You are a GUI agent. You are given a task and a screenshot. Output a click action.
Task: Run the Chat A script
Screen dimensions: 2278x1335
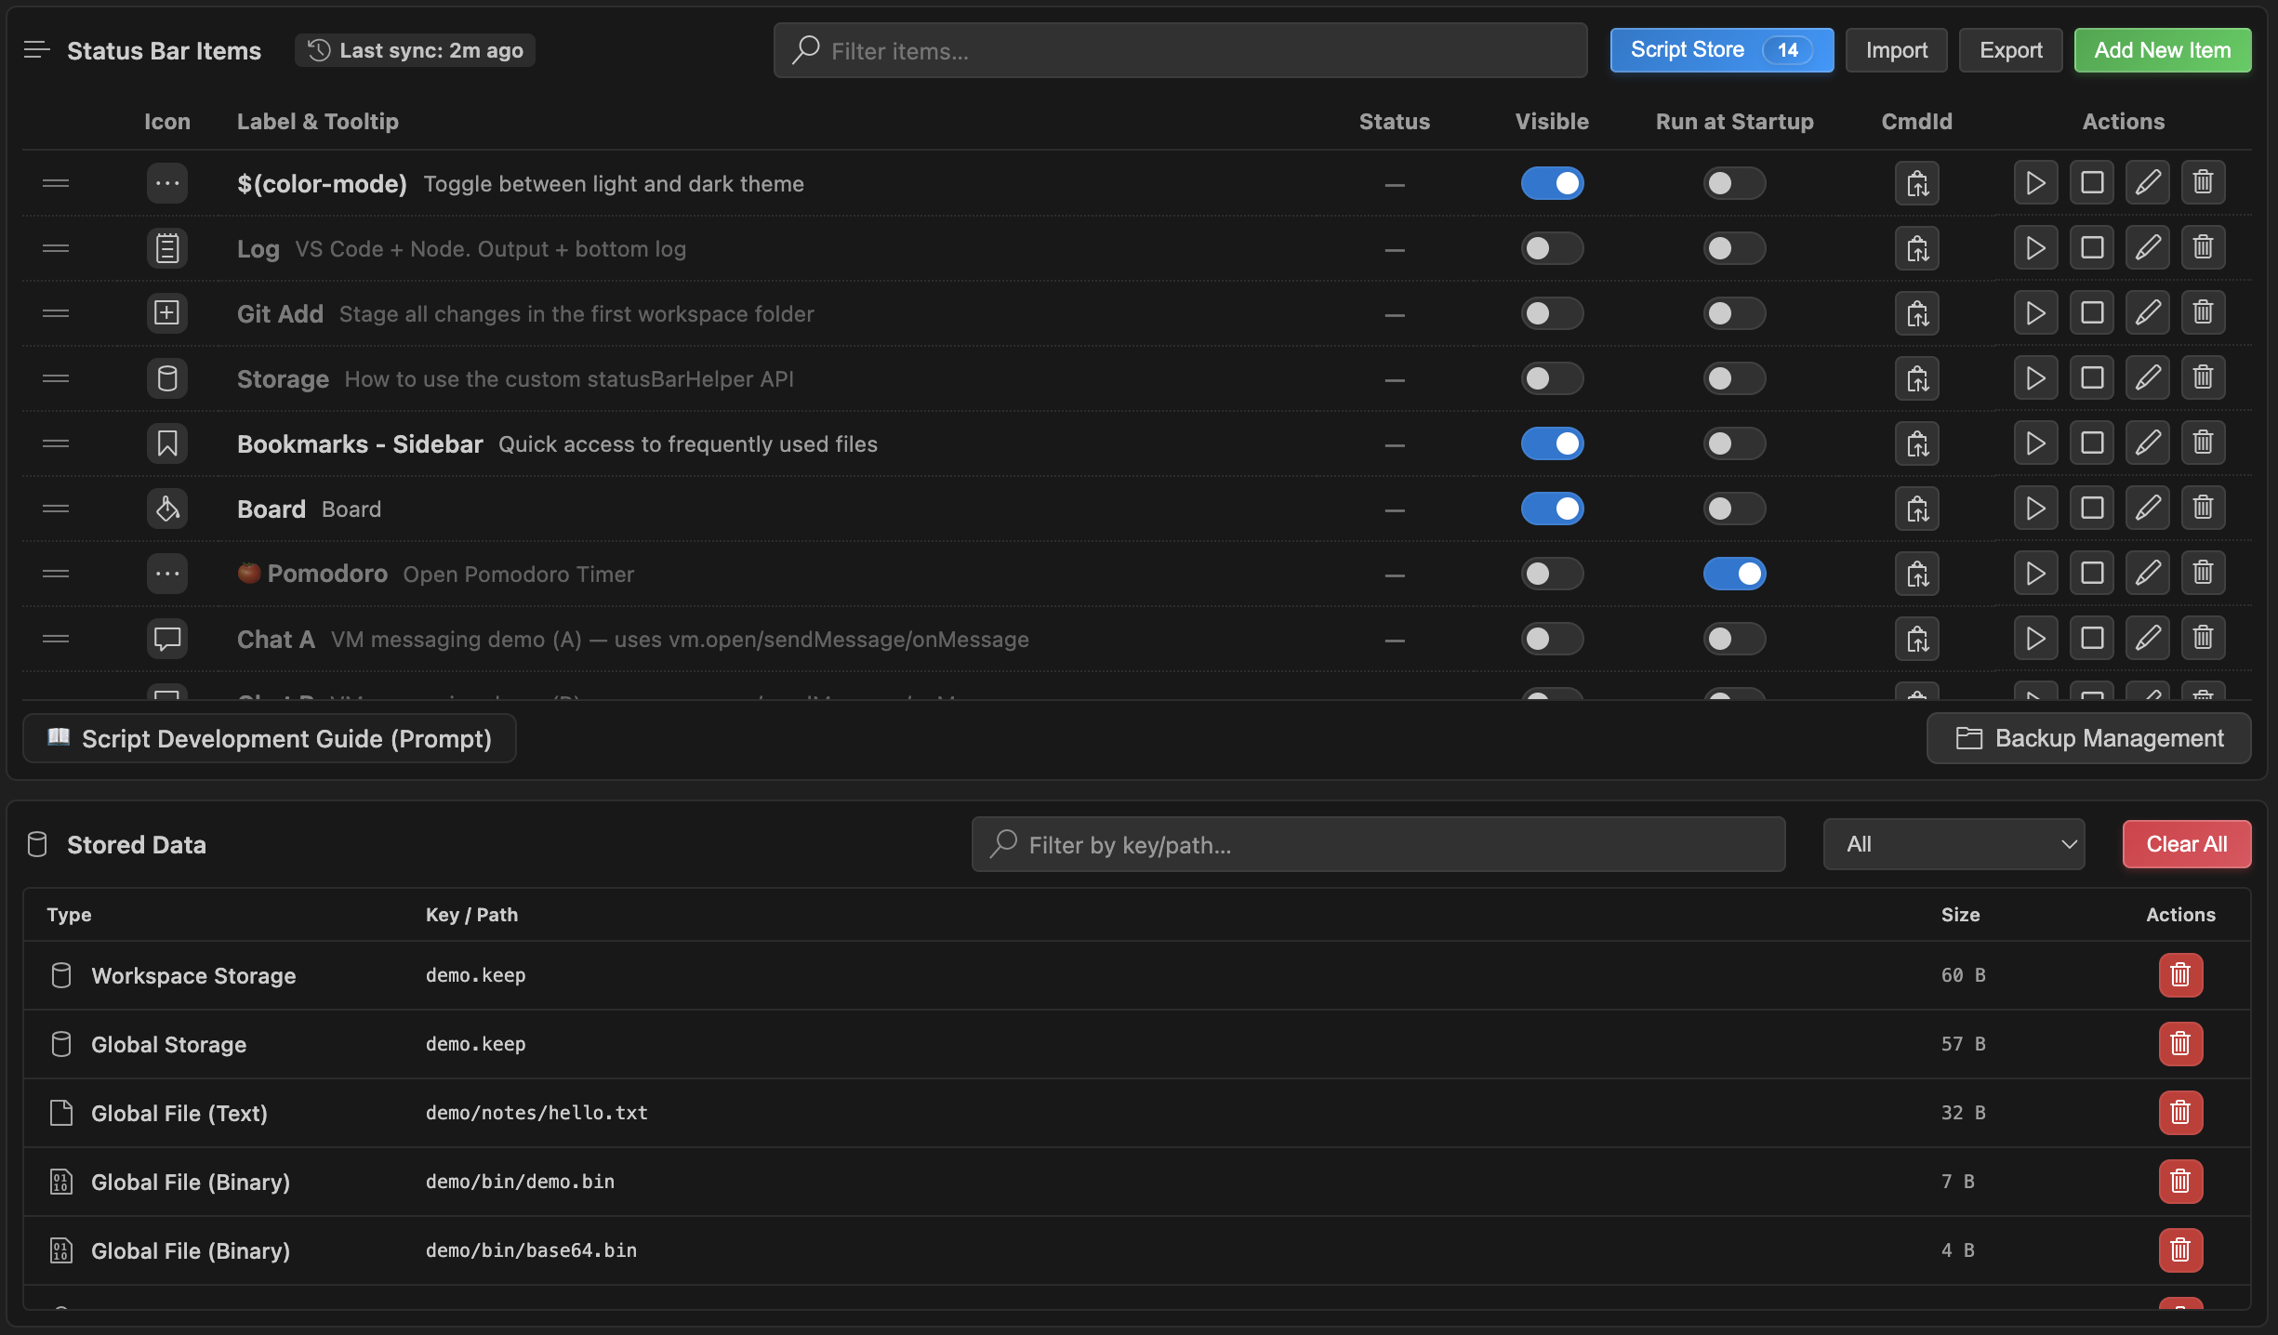[2035, 639]
